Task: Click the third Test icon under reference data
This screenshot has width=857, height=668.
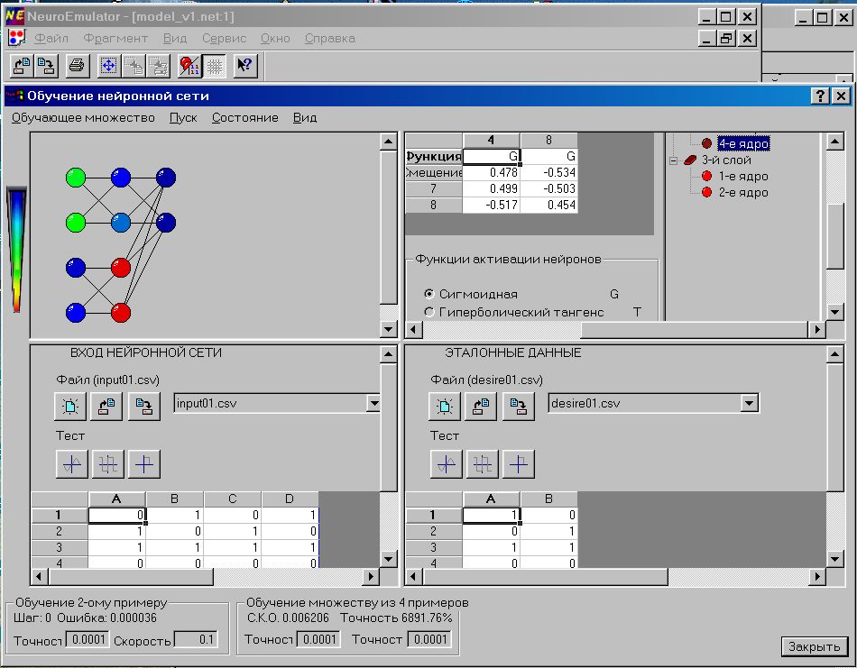Action: (x=518, y=464)
